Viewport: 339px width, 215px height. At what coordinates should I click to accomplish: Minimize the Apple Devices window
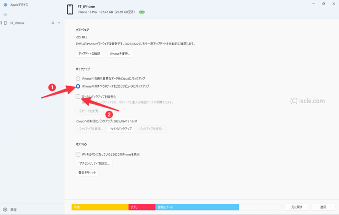[x=314, y=3]
